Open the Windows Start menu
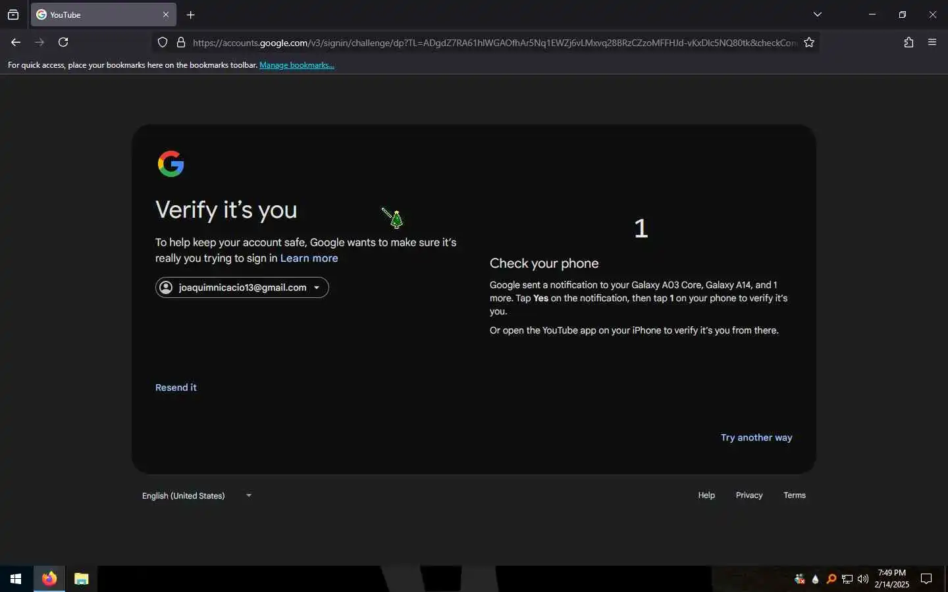Viewport: 948px width, 592px height. (x=16, y=579)
